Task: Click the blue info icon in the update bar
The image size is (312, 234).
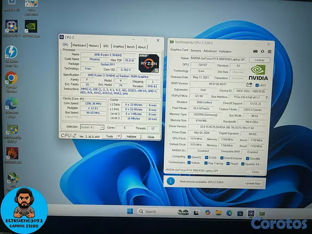Action: [x=171, y=181]
